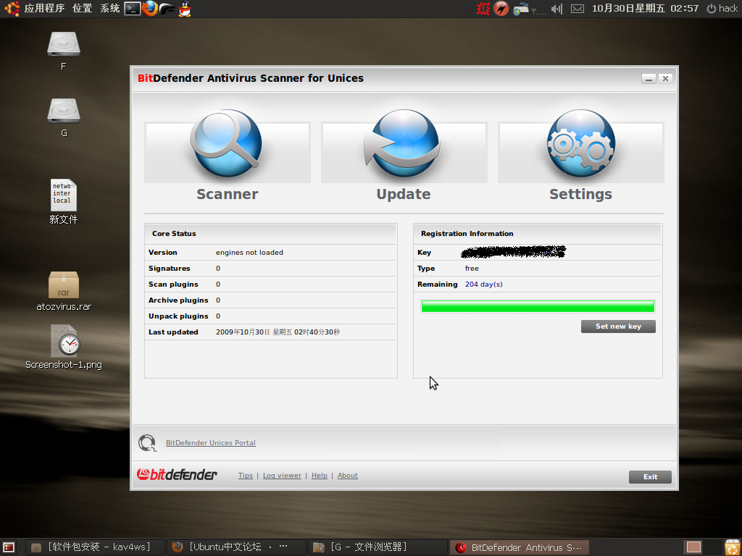The height and width of the screenshot is (556, 742).
Task: Select the G drive desktop icon
Action: coord(64,118)
